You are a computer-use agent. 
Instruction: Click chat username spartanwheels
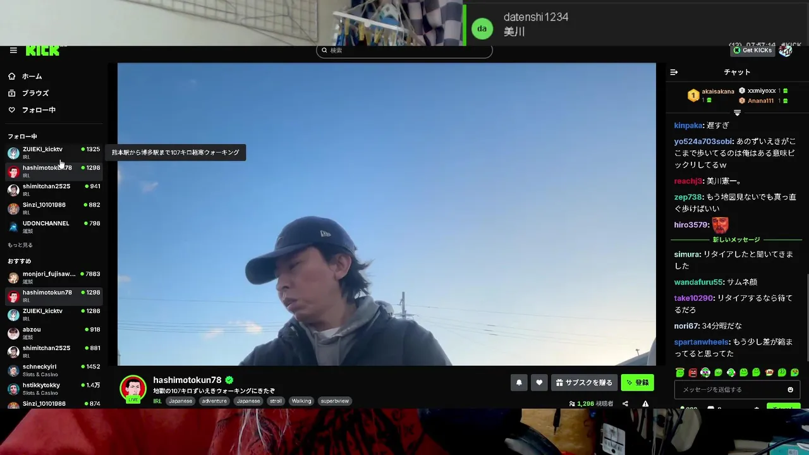click(702, 342)
